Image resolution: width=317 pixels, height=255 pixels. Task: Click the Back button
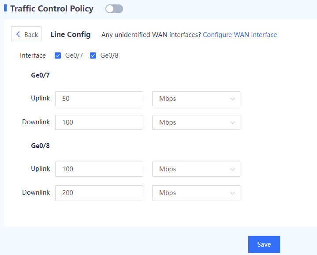[x=26, y=35]
